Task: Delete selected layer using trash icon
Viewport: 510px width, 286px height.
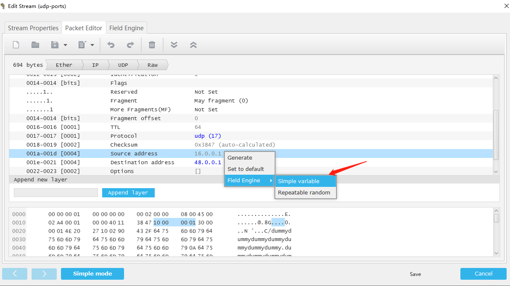Action: tap(152, 45)
